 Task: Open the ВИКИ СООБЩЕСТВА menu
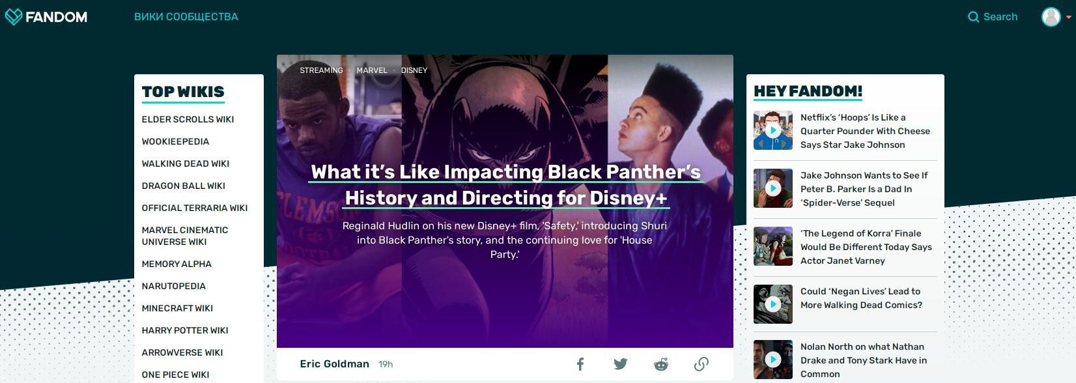click(x=186, y=17)
